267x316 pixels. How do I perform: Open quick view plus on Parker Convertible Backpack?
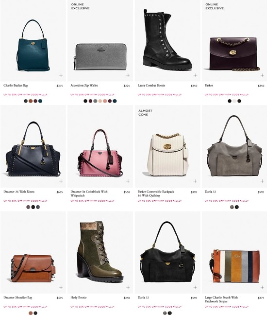pyautogui.click(x=195, y=181)
